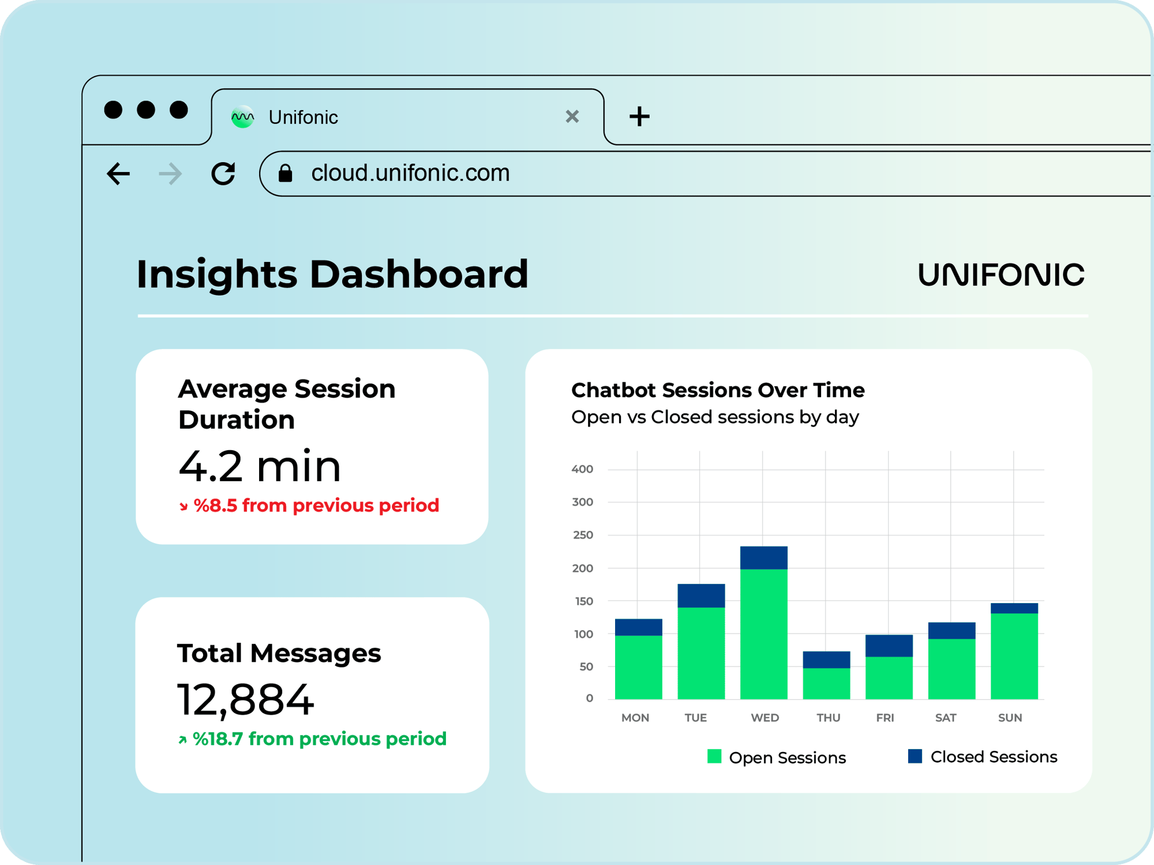Click the Closed Sessions blue legend swatch
Image resolution: width=1154 pixels, height=865 pixels.
[915, 756]
